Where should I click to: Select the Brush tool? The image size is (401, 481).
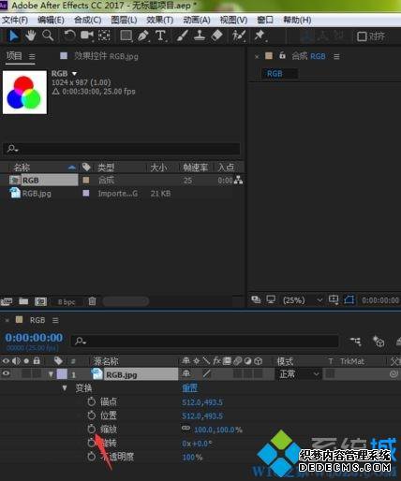pyautogui.click(x=182, y=36)
